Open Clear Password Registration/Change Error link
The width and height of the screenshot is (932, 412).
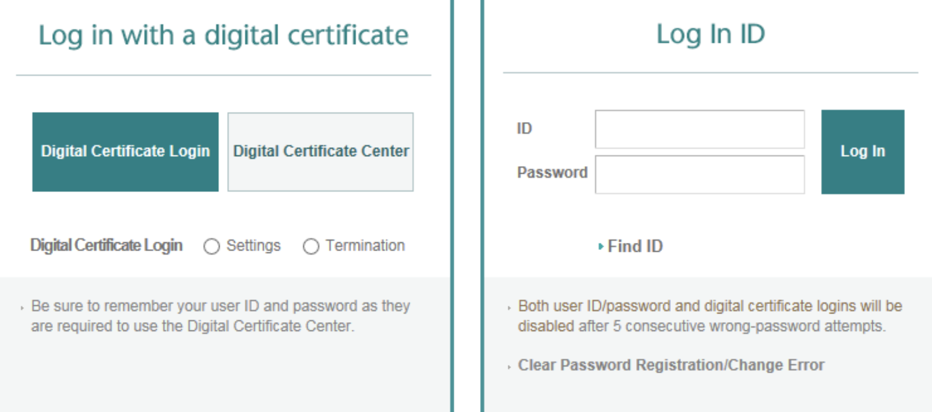pyautogui.click(x=671, y=365)
